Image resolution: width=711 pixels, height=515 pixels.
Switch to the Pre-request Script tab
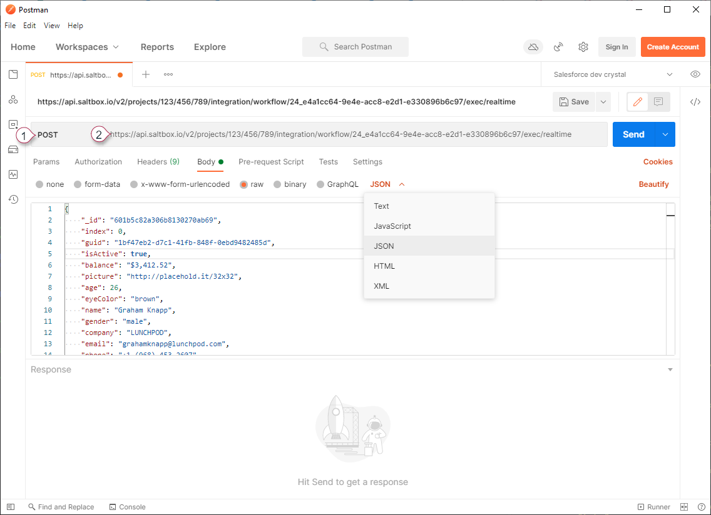coord(271,162)
